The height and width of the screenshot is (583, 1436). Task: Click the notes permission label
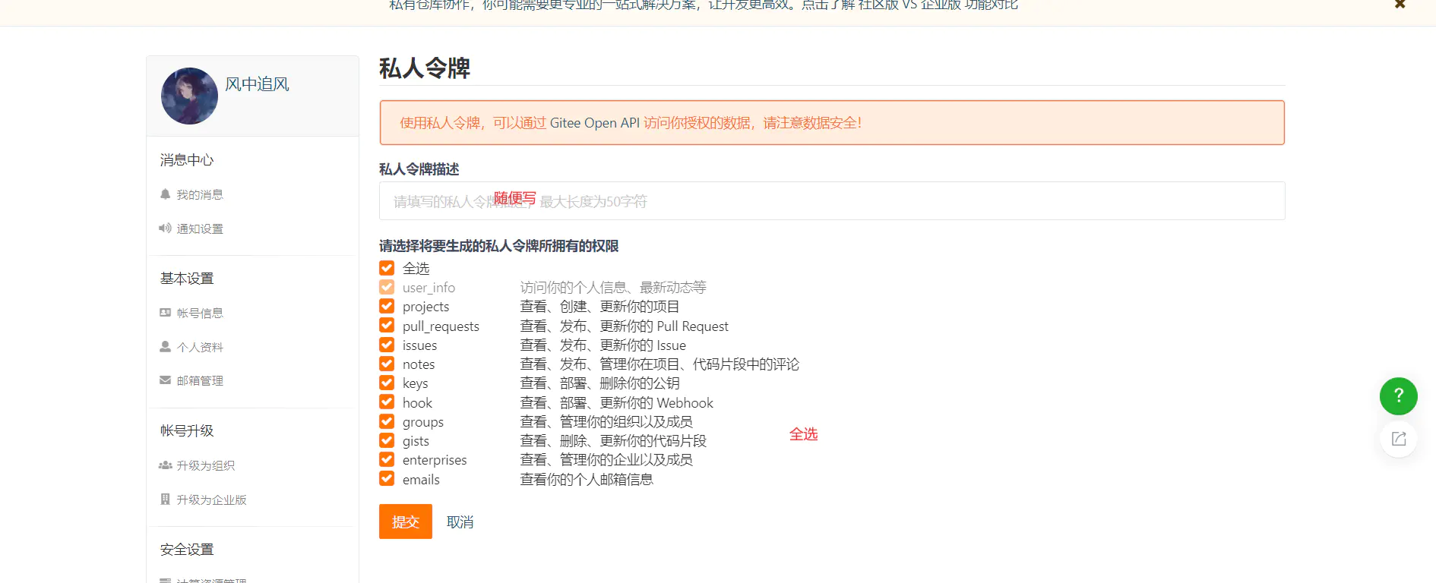(x=419, y=364)
